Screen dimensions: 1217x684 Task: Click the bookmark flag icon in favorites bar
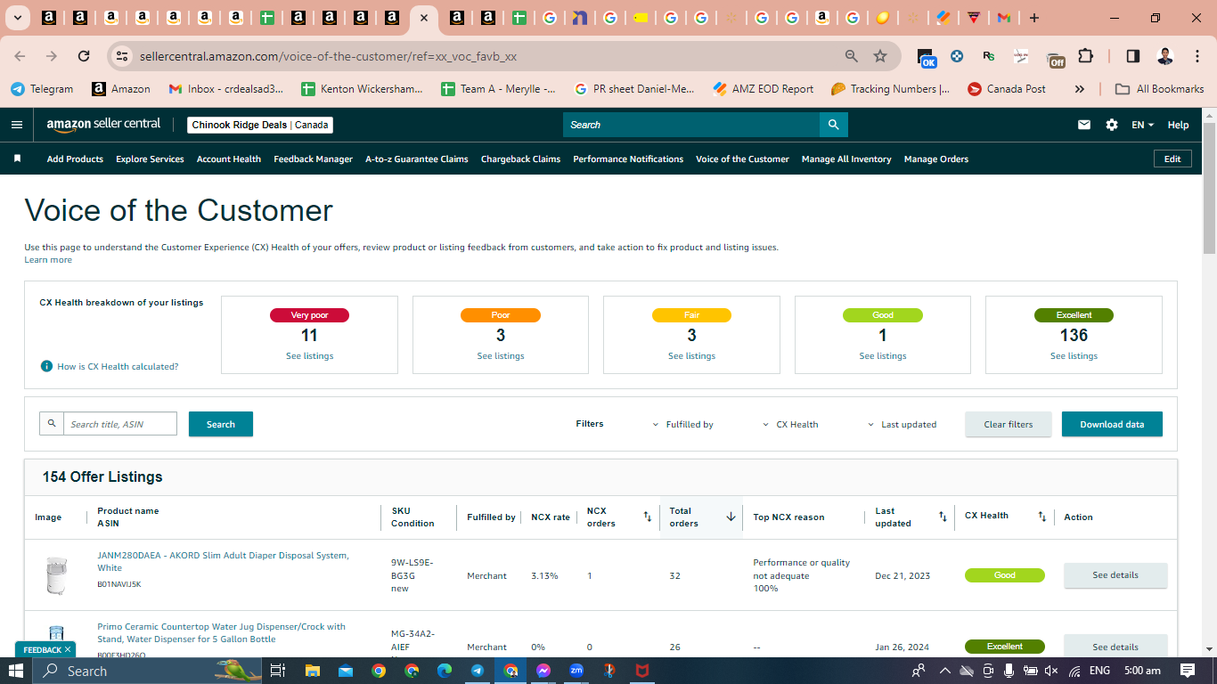point(17,159)
